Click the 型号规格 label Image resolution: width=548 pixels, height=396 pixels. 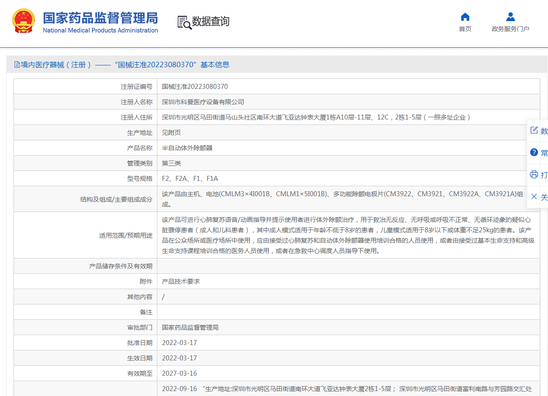[140, 179]
